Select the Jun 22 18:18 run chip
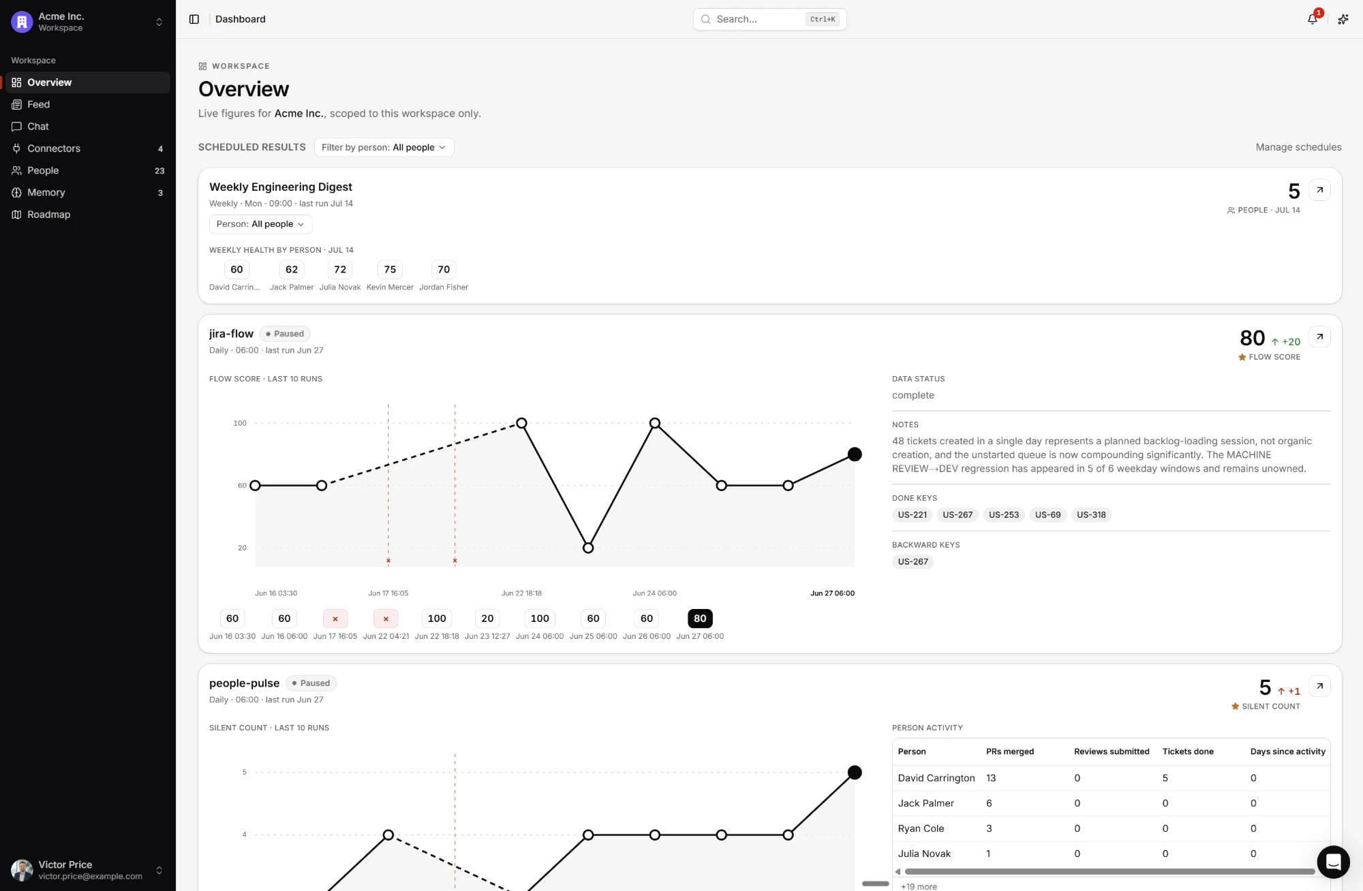 [437, 619]
